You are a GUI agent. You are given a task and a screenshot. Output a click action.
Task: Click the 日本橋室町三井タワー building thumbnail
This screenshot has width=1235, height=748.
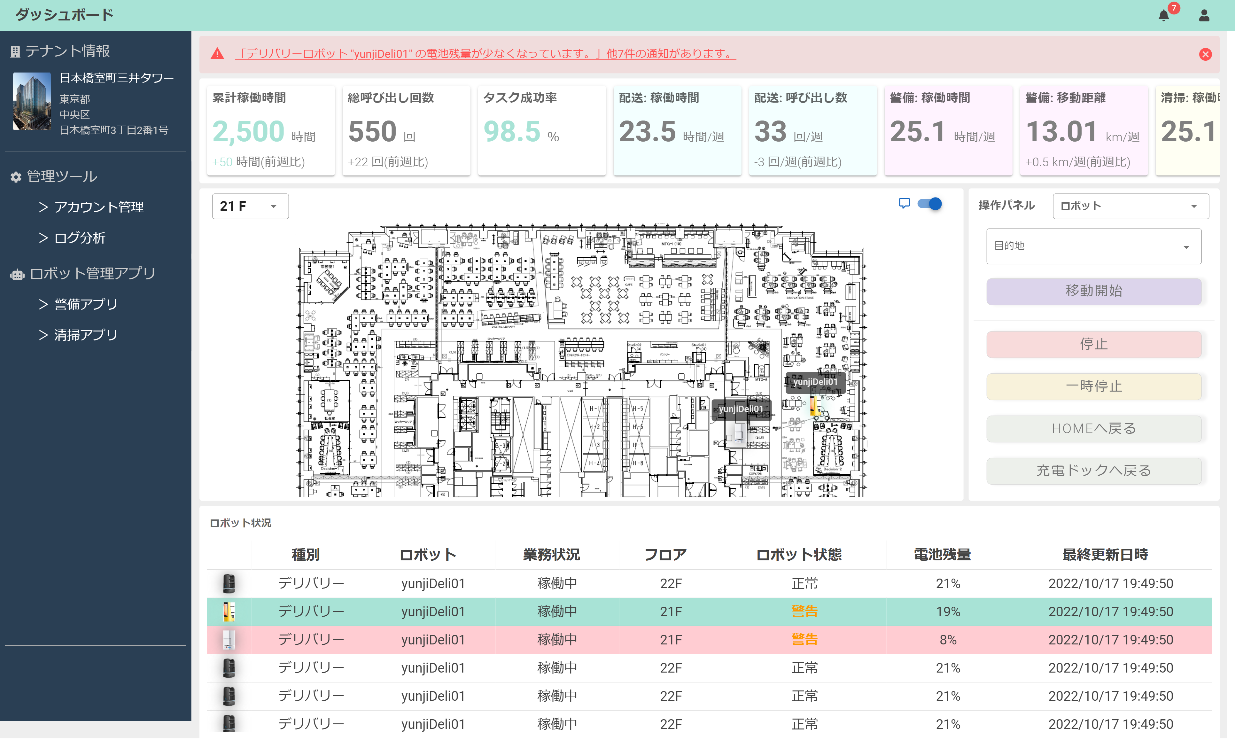click(32, 102)
